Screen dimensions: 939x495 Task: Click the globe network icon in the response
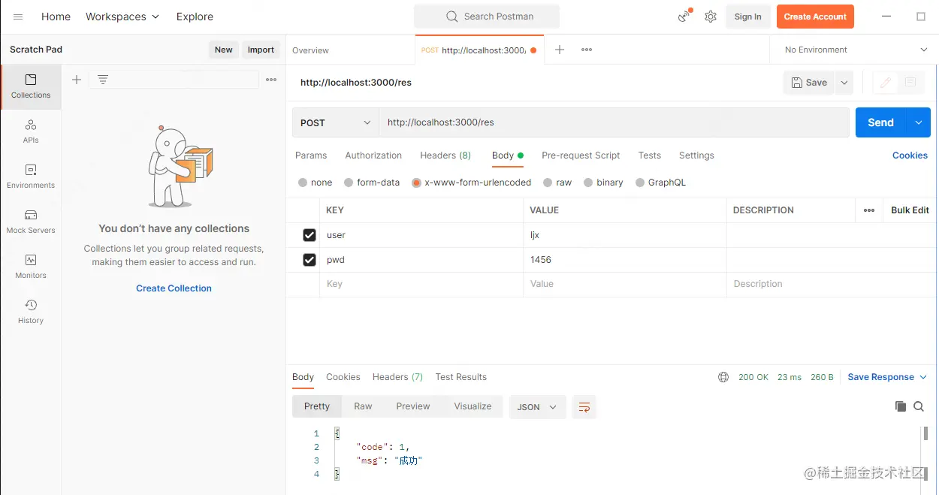click(x=723, y=377)
